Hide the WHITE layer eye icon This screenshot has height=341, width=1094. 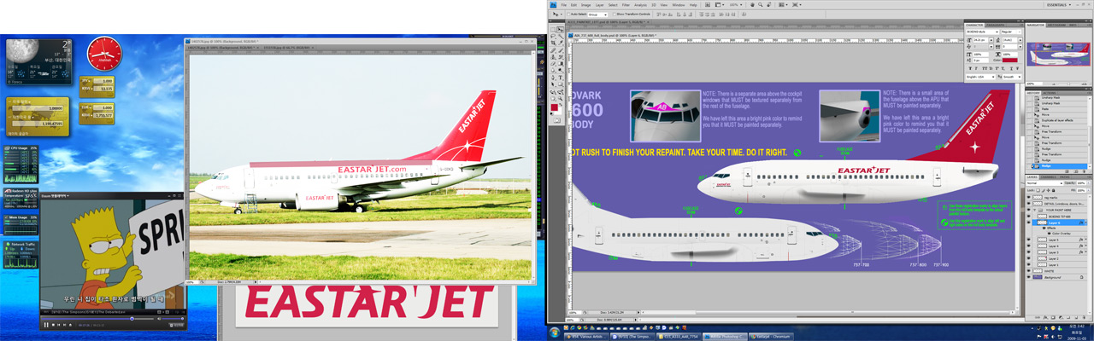point(1029,270)
